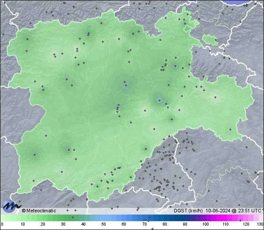Image resolution: width=264 pixels, height=230 pixels.
Task: Click the scale label 120
Action: point(246,224)
